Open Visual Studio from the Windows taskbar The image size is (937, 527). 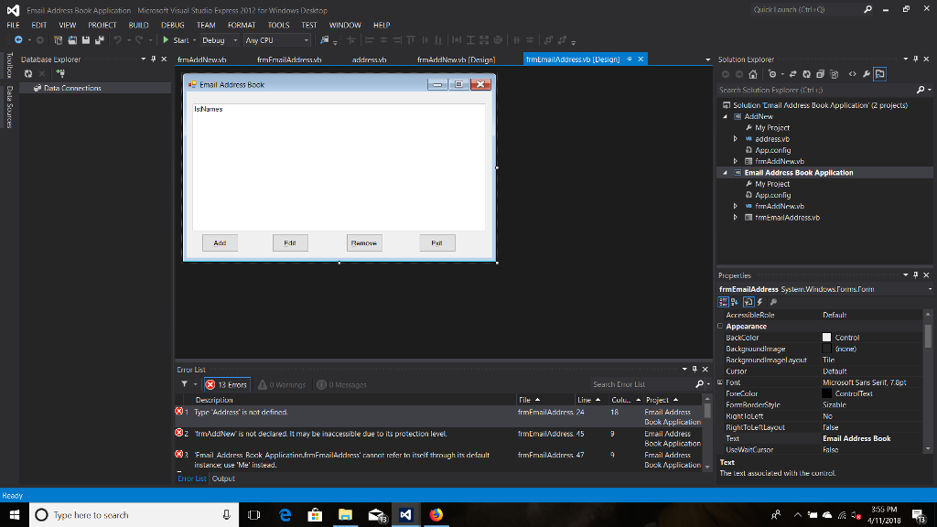coord(404,515)
